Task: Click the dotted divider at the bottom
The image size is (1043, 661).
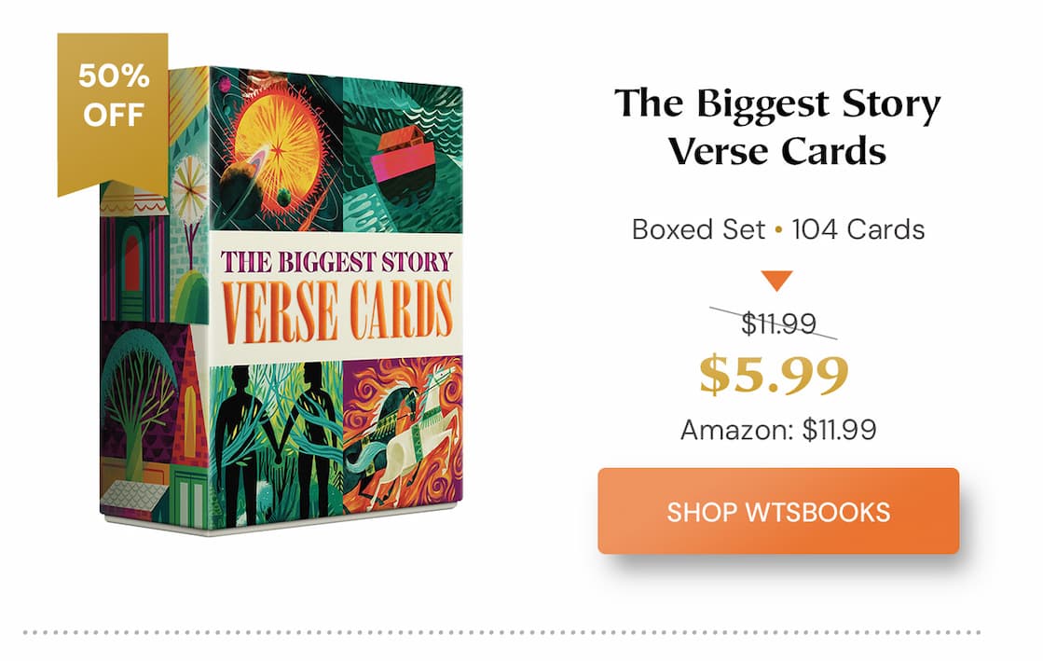Action: click(x=522, y=630)
